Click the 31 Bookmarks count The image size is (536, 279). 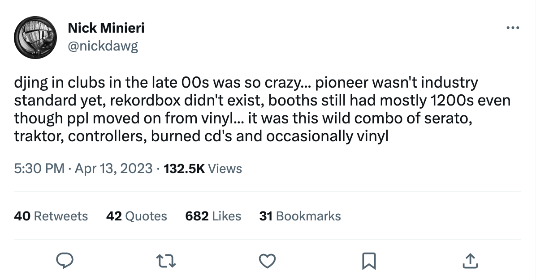pyautogui.click(x=300, y=216)
